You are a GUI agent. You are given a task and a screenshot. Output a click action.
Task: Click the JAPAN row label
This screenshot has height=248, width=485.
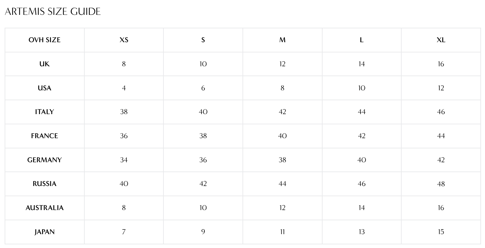coord(44,232)
